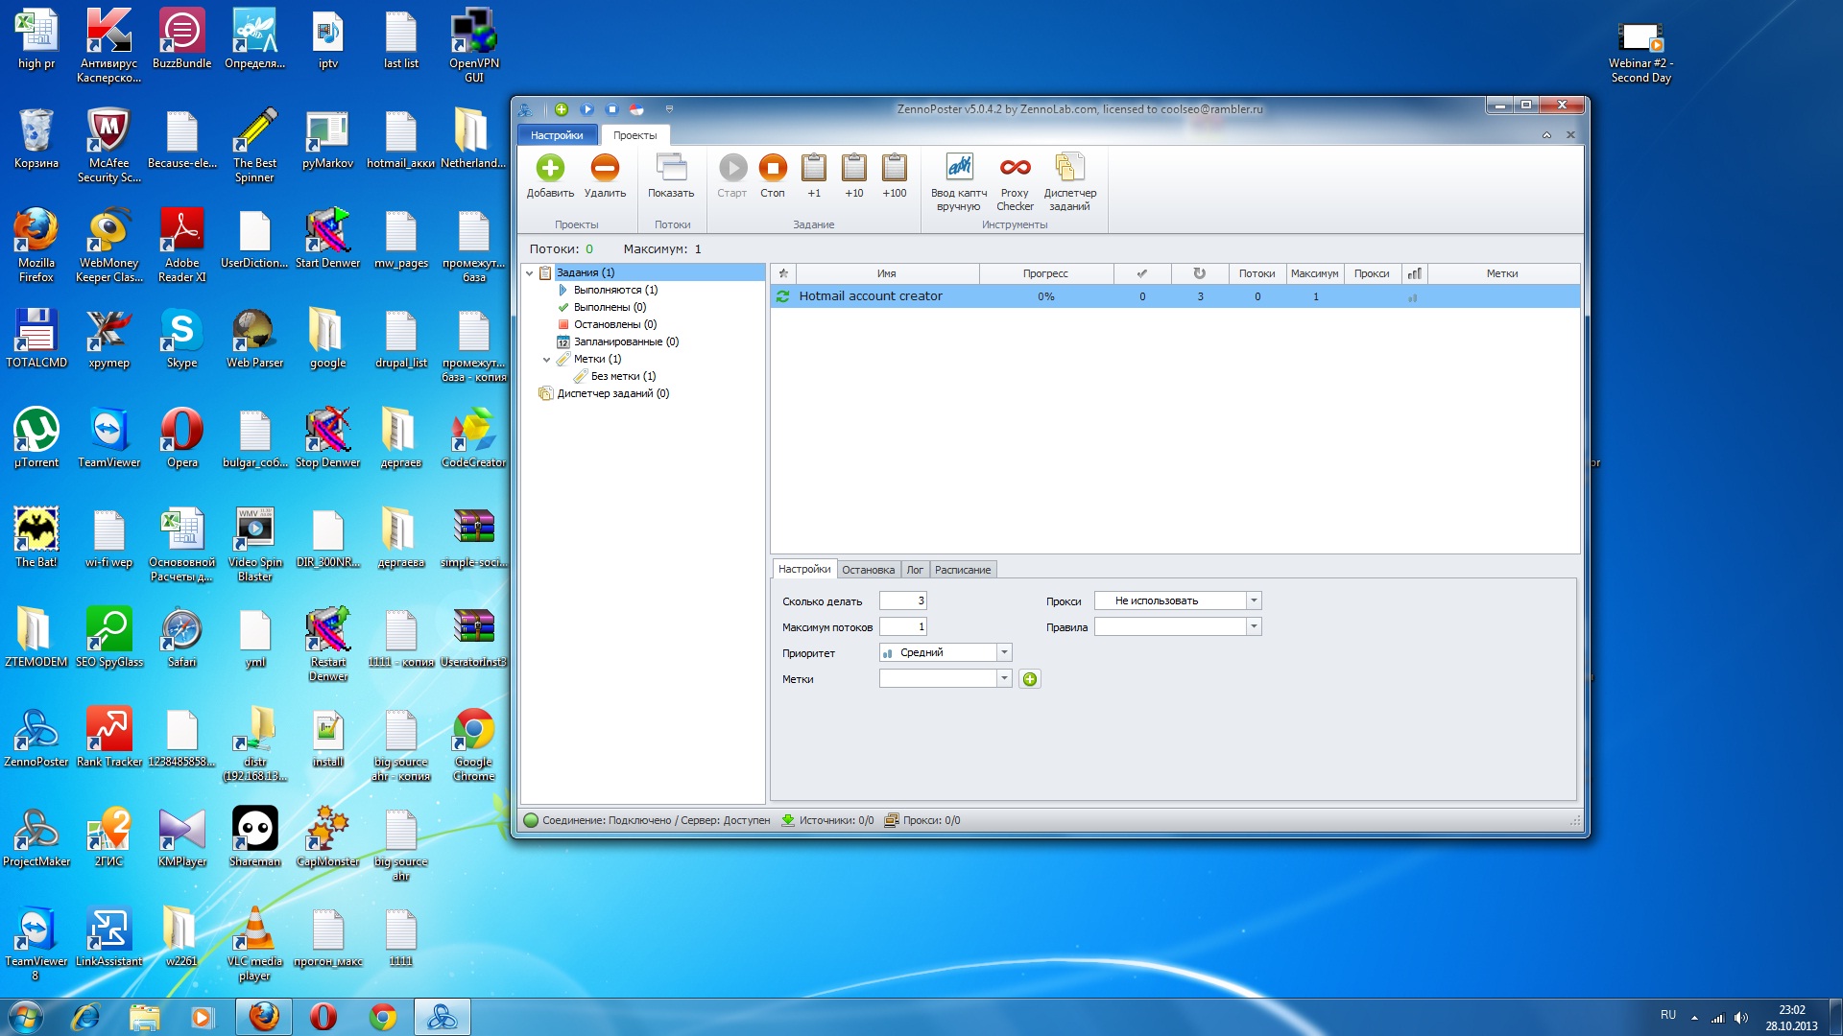The width and height of the screenshot is (1843, 1036).
Task: Collapse the Задания tree node
Action: click(529, 273)
